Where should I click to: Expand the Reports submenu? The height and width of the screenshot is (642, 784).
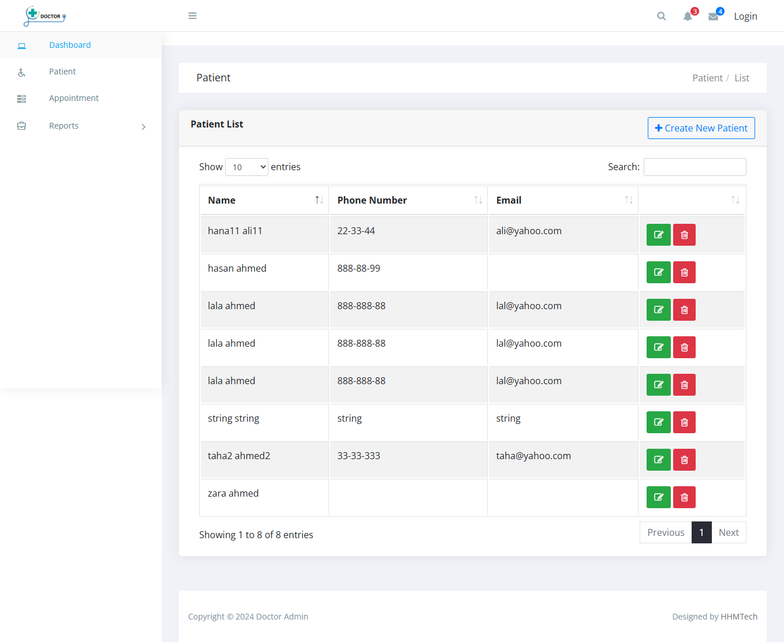pyautogui.click(x=64, y=125)
